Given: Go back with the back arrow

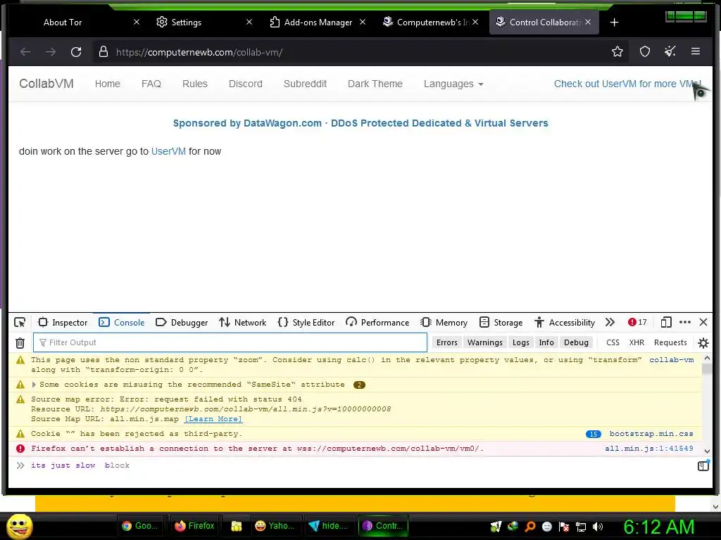Looking at the screenshot, I should [x=25, y=52].
